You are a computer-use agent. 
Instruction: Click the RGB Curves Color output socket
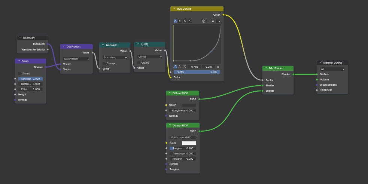(223, 15)
